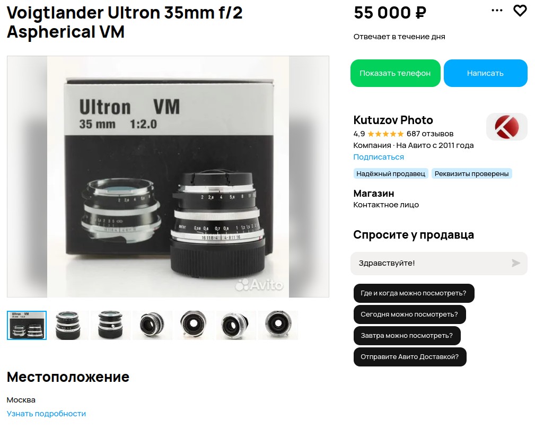
Task: Open the main lens product photo
Action: tap(168, 177)
